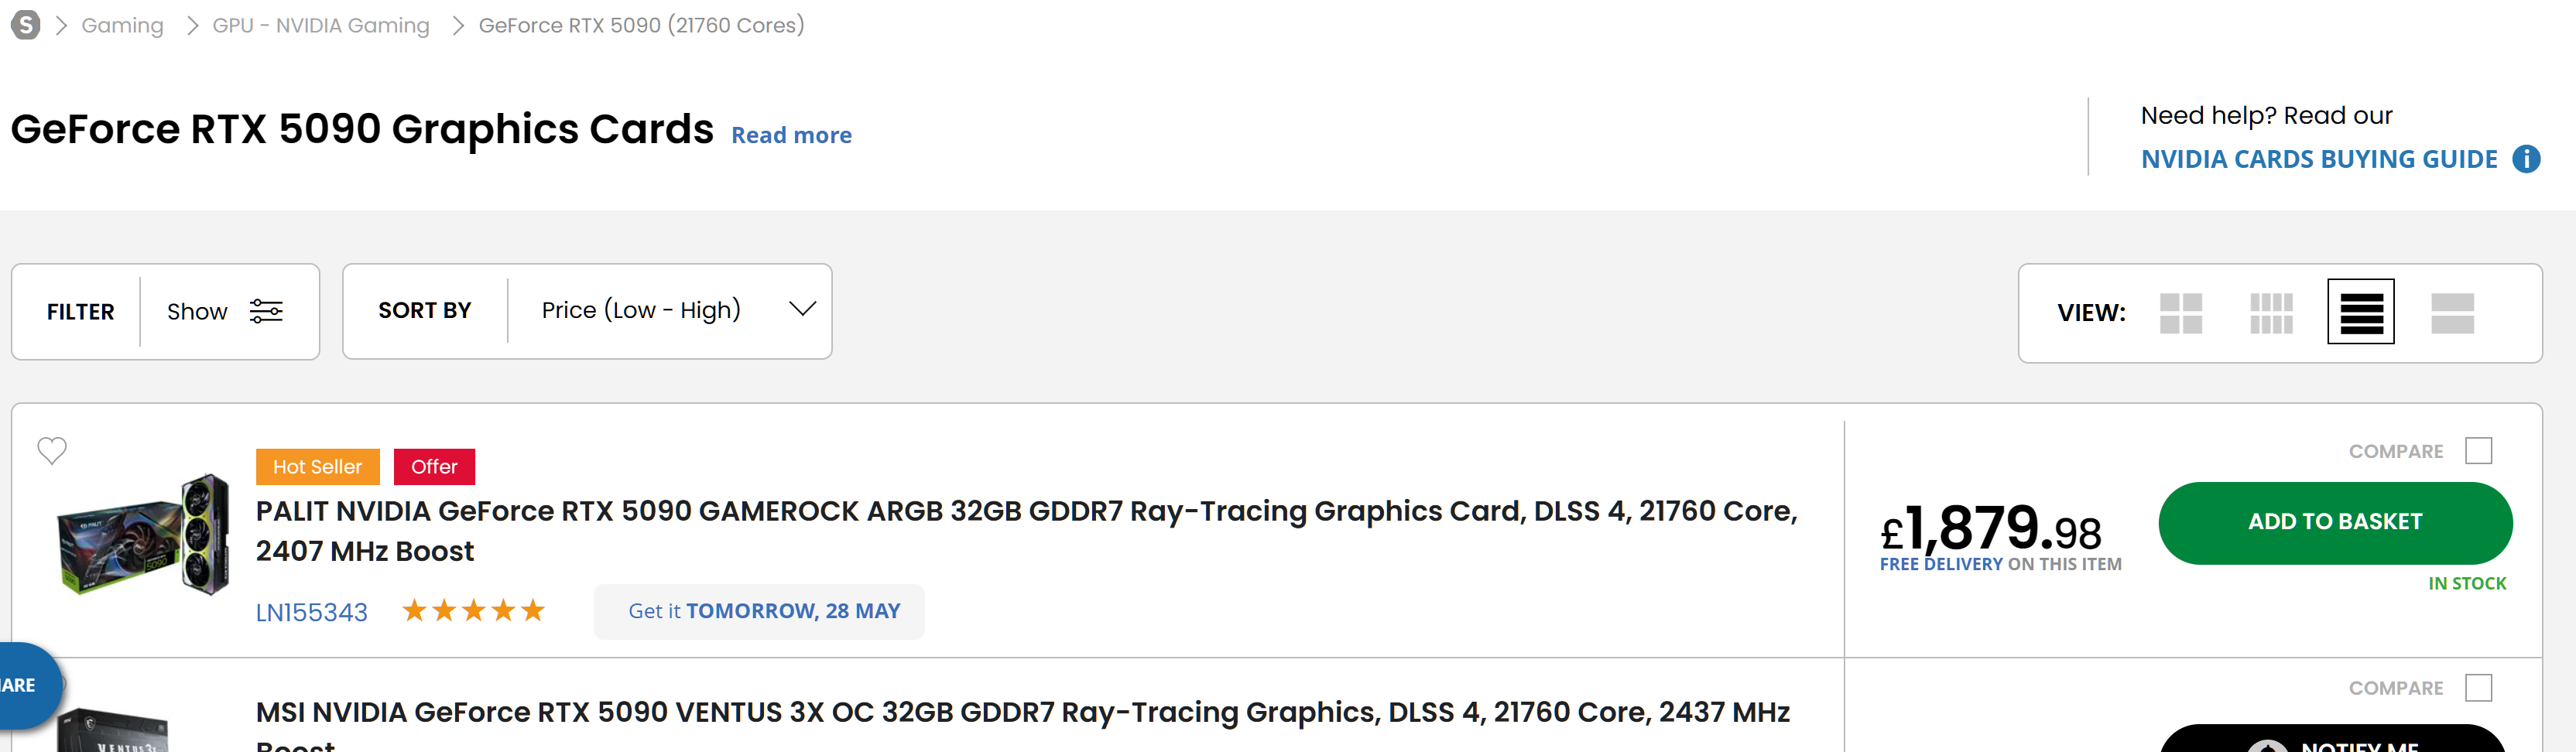Tick Compare checkbox for MSI Ventus card

[2478, 688]
